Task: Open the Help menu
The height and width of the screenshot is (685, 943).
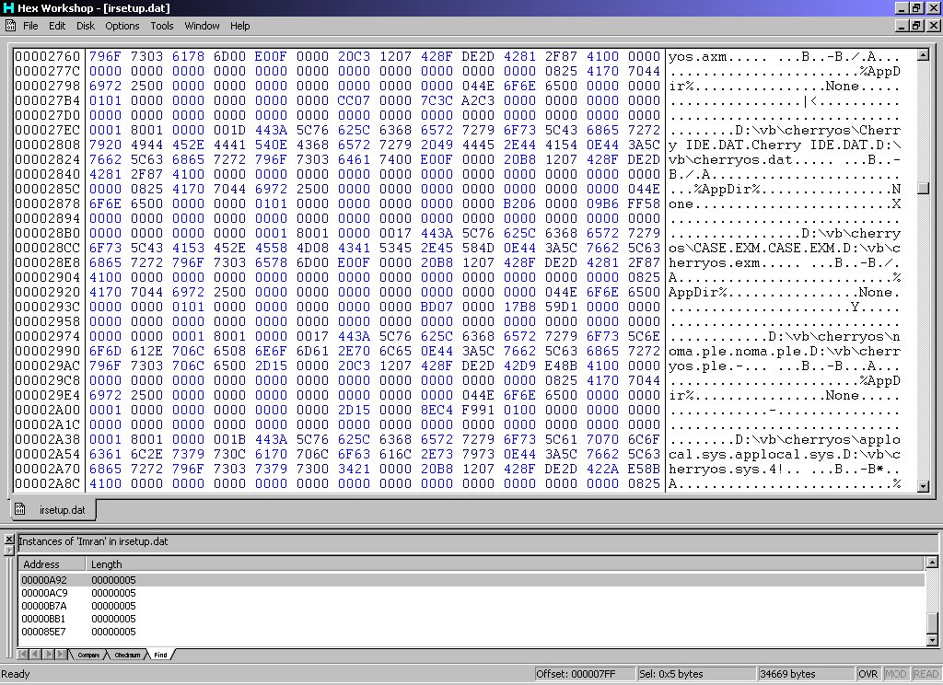Action: [240, 26]
